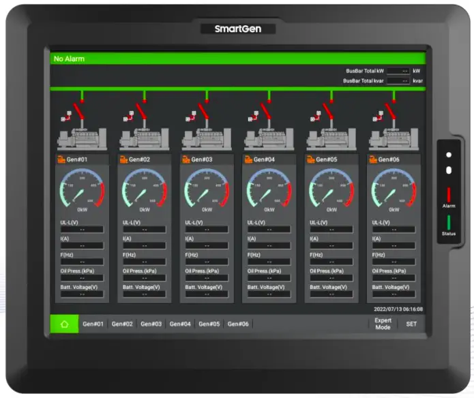Screen dimensions: 474x398
Task: Click the orange genset icon beside Gen#05
Action: tap(311, 159)
